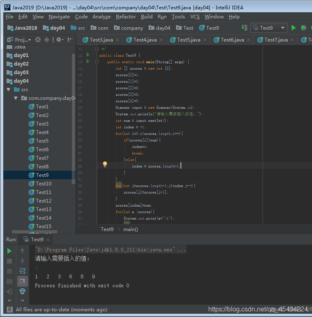Open the Tools menu

178,17
